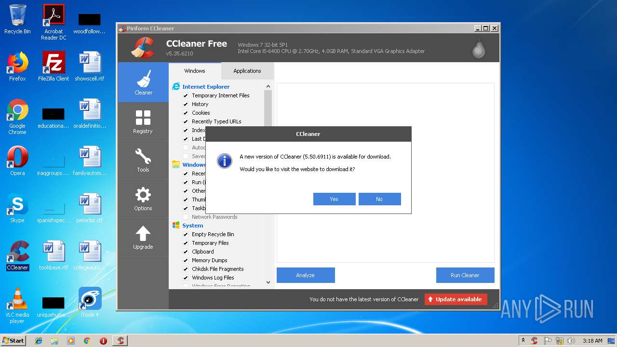
Task: Uncheck Memory Dumps checkbox
Action: coord(186,260)
